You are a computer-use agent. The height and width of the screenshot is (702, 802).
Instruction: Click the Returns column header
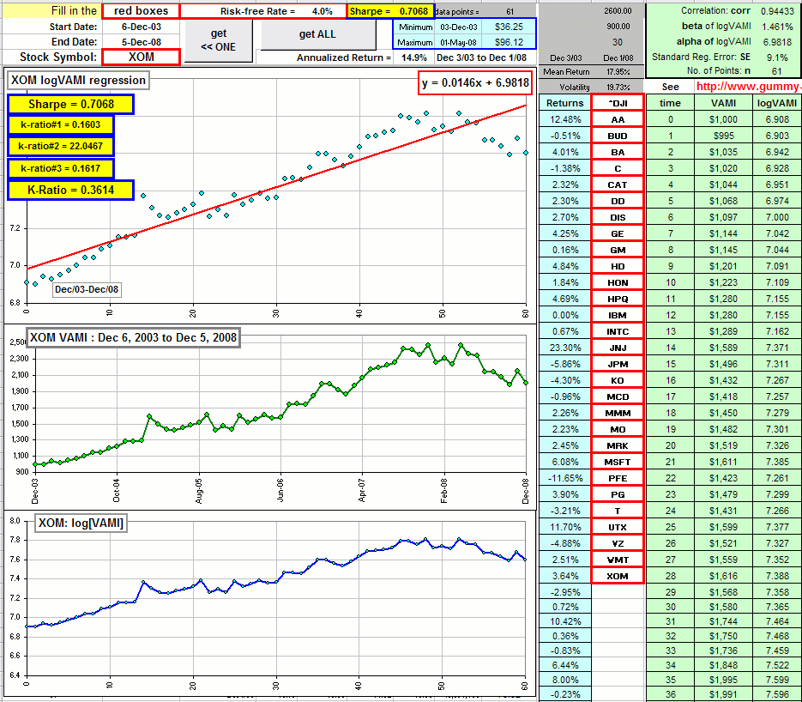[x=564, y=103]
